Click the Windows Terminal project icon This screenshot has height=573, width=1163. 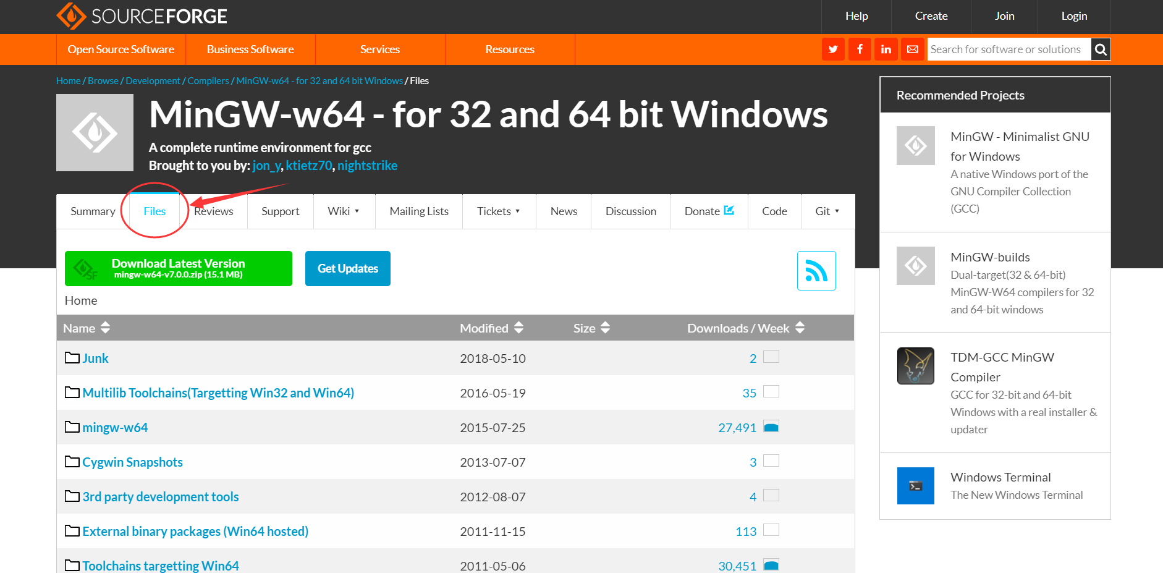915,486
